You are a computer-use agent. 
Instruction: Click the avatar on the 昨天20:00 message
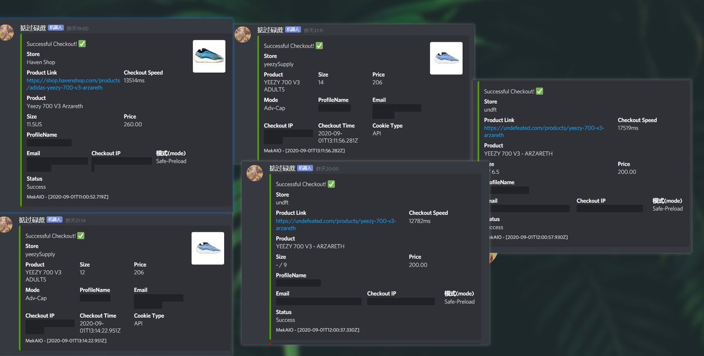255,172
